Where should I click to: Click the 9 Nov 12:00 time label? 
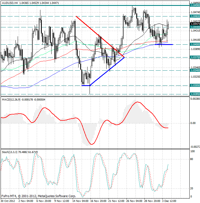click(x=62, y=201)
